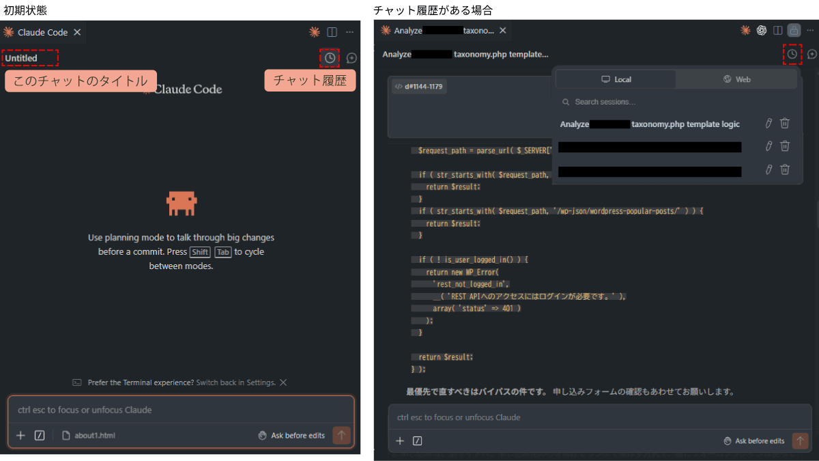Click the Switch back in Settings link

click(235, 382)
